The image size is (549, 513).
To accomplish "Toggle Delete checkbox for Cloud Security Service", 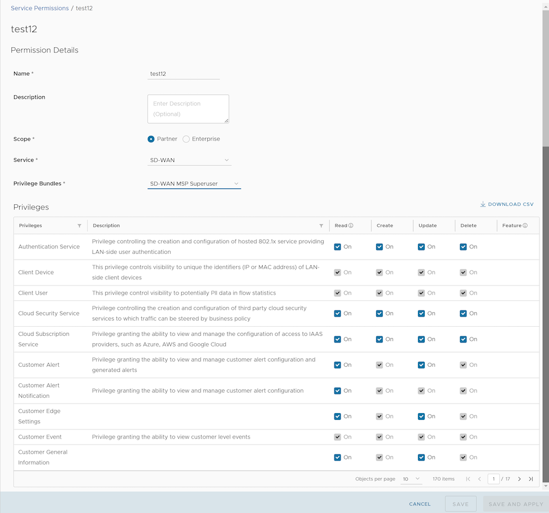I will [x=463, y=313].
